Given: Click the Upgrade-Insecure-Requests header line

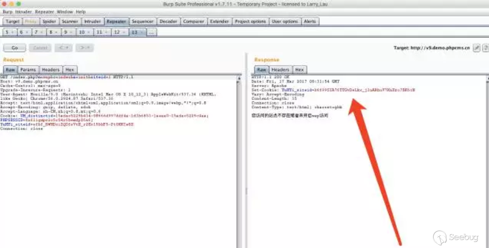Looking at the screenshot, I should click(x=35, y=90).
